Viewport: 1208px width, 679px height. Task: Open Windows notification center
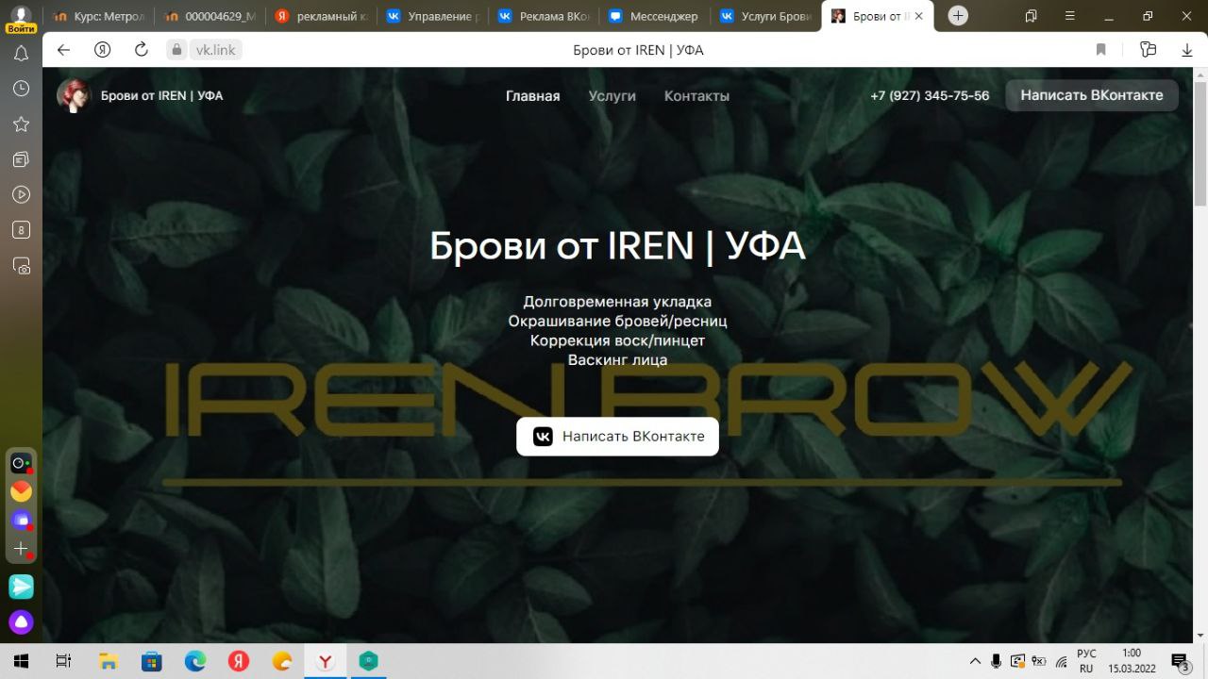pos(1180,662)
